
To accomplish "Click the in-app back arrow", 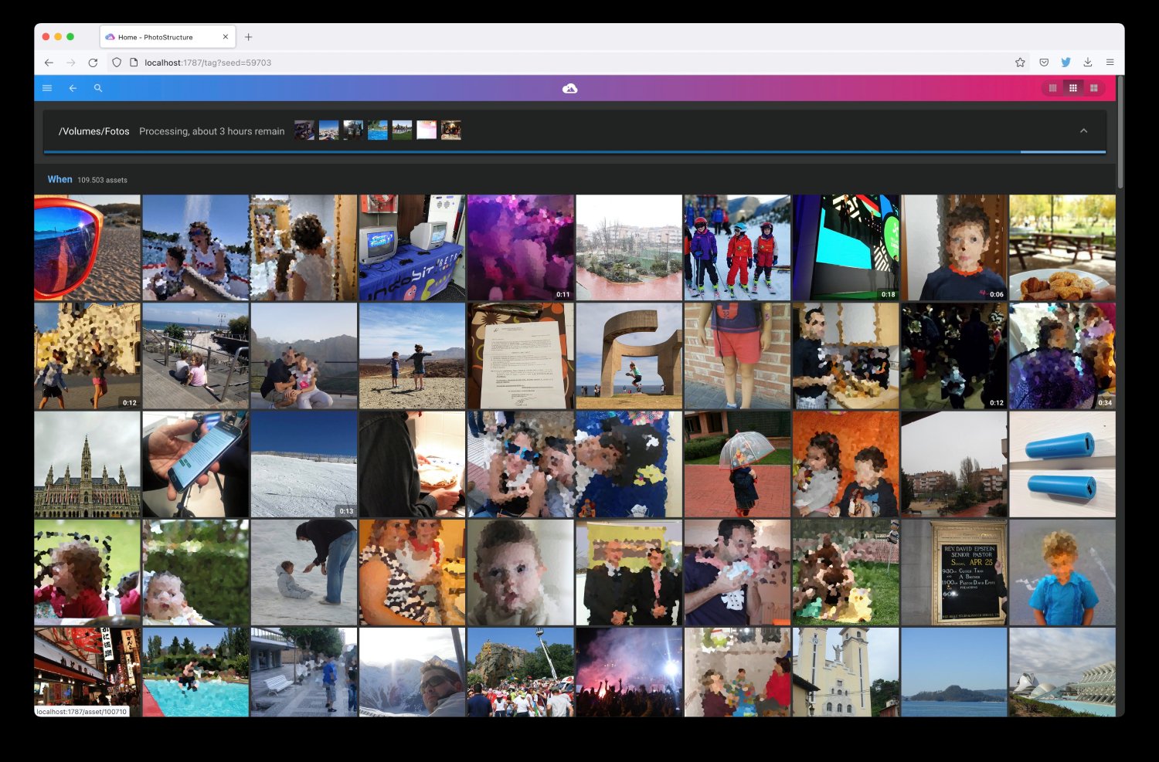I will click(73, 88).
